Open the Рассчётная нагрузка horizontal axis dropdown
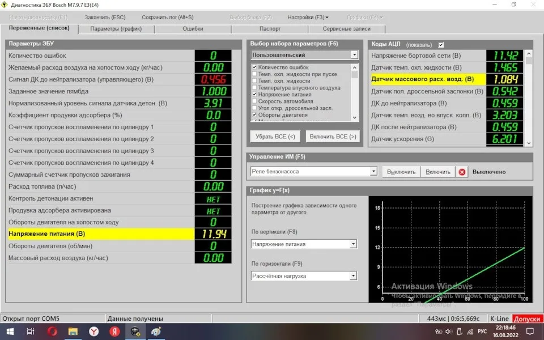 point(353,276)
